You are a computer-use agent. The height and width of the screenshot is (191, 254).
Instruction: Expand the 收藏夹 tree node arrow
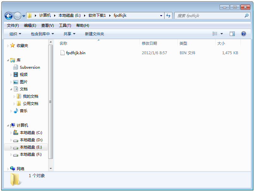(x=8, y=46)
